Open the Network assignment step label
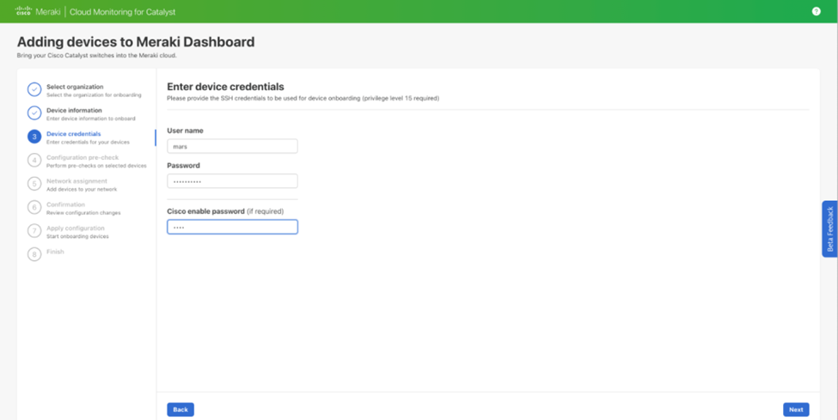This screenshot has height=420, width=838. tap(77, 181)
